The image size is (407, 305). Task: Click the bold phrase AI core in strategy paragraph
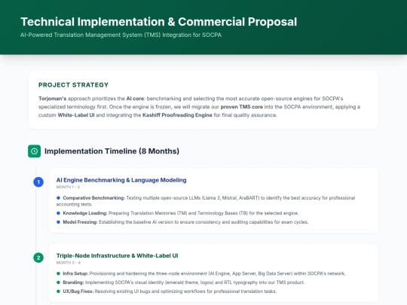pyautogui.click(x=136, y=99)
